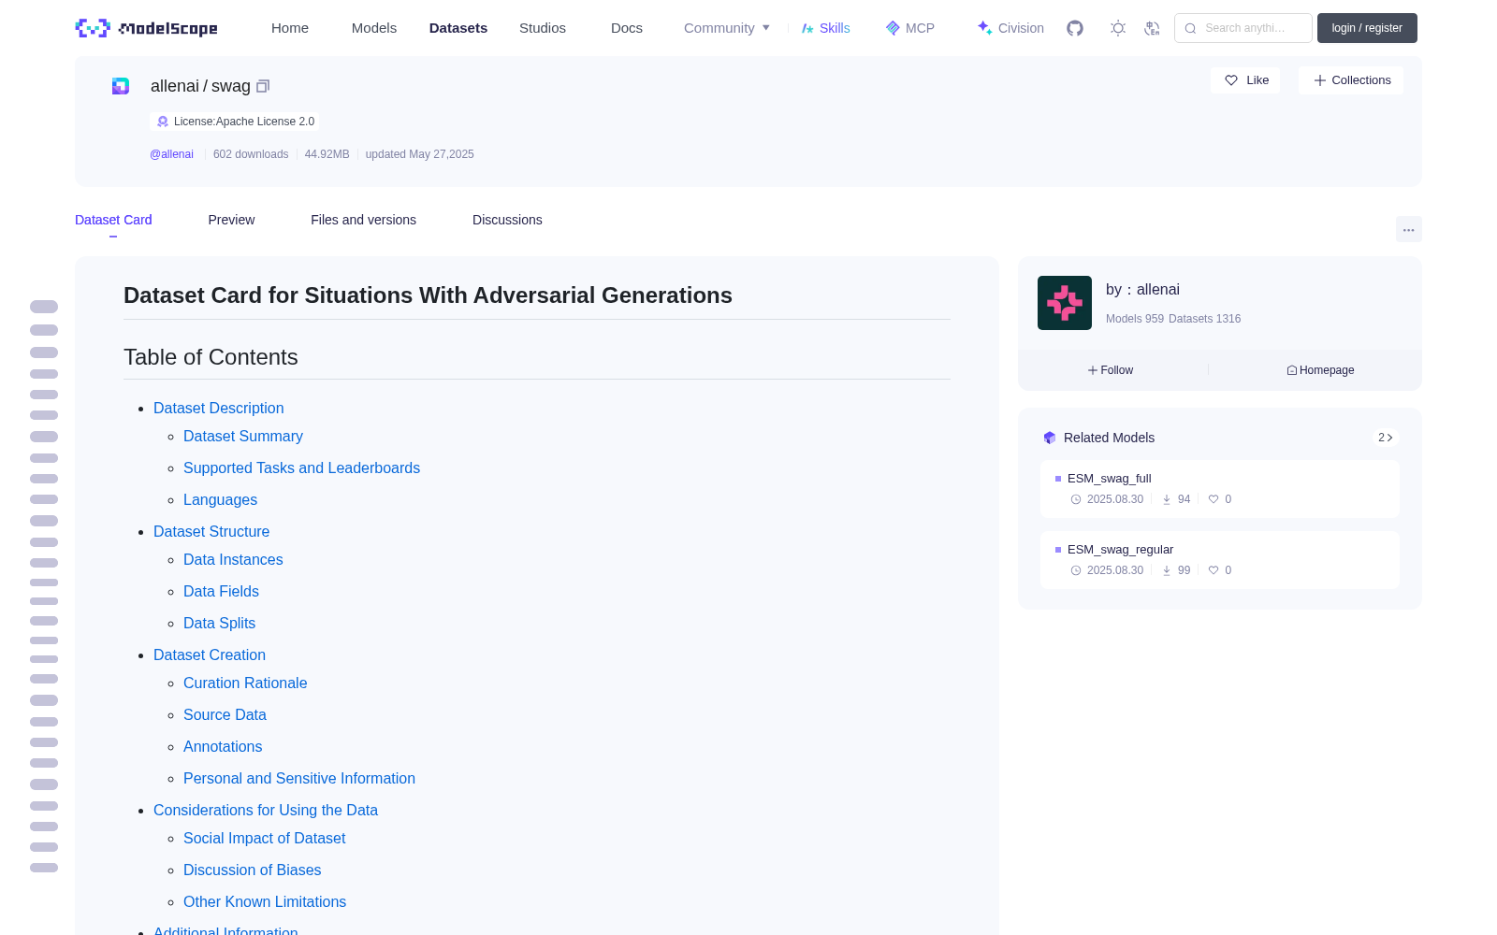
Task: Open Discussion of Biases link
Action: point(252,870)
